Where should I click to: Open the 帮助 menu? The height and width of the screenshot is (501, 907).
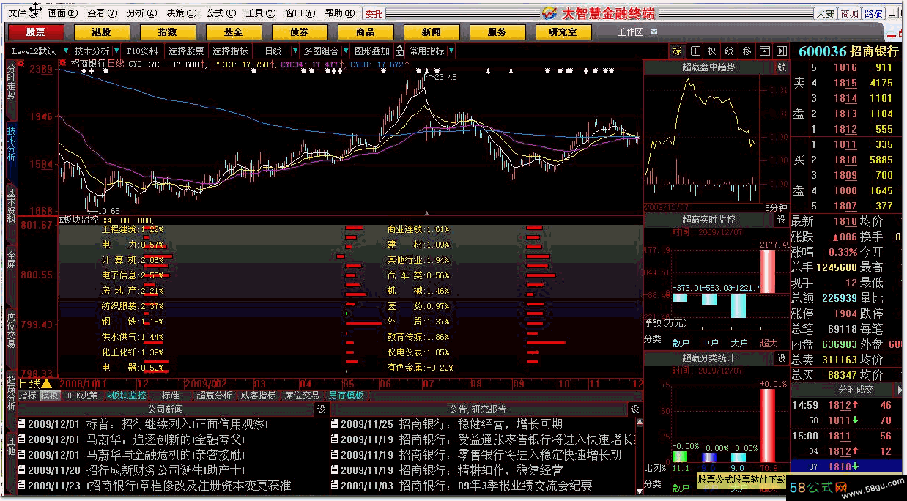338,13
